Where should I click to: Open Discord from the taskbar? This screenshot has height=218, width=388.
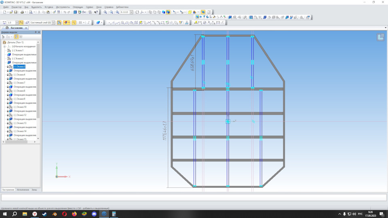point(94,214)
